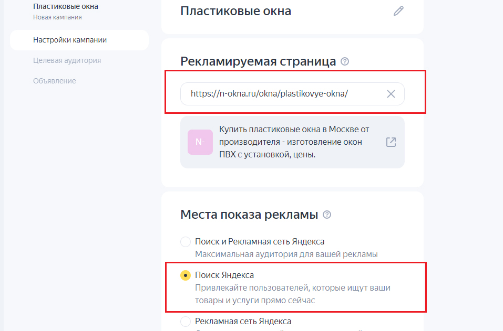Click the Места показа рекламы heading
Viewport: 503px width, 331px height.
249,215
